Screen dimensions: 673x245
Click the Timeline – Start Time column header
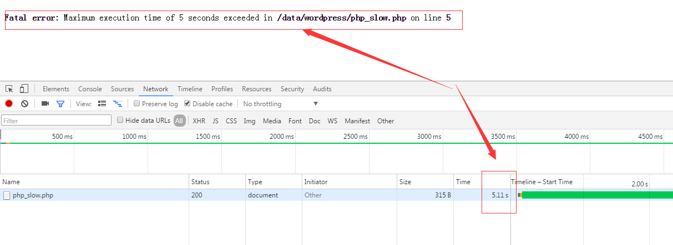coord(542,182)
